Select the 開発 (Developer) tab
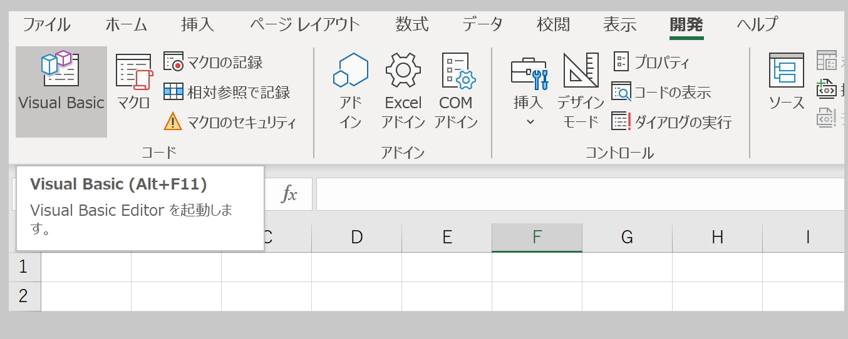The width and height of the screenshot is (848, 339). (686, 24)
